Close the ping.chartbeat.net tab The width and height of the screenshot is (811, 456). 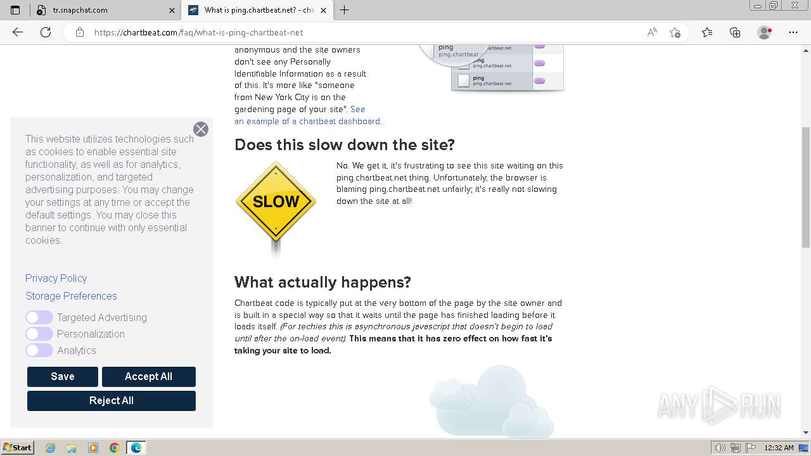(x=324, y=10)
